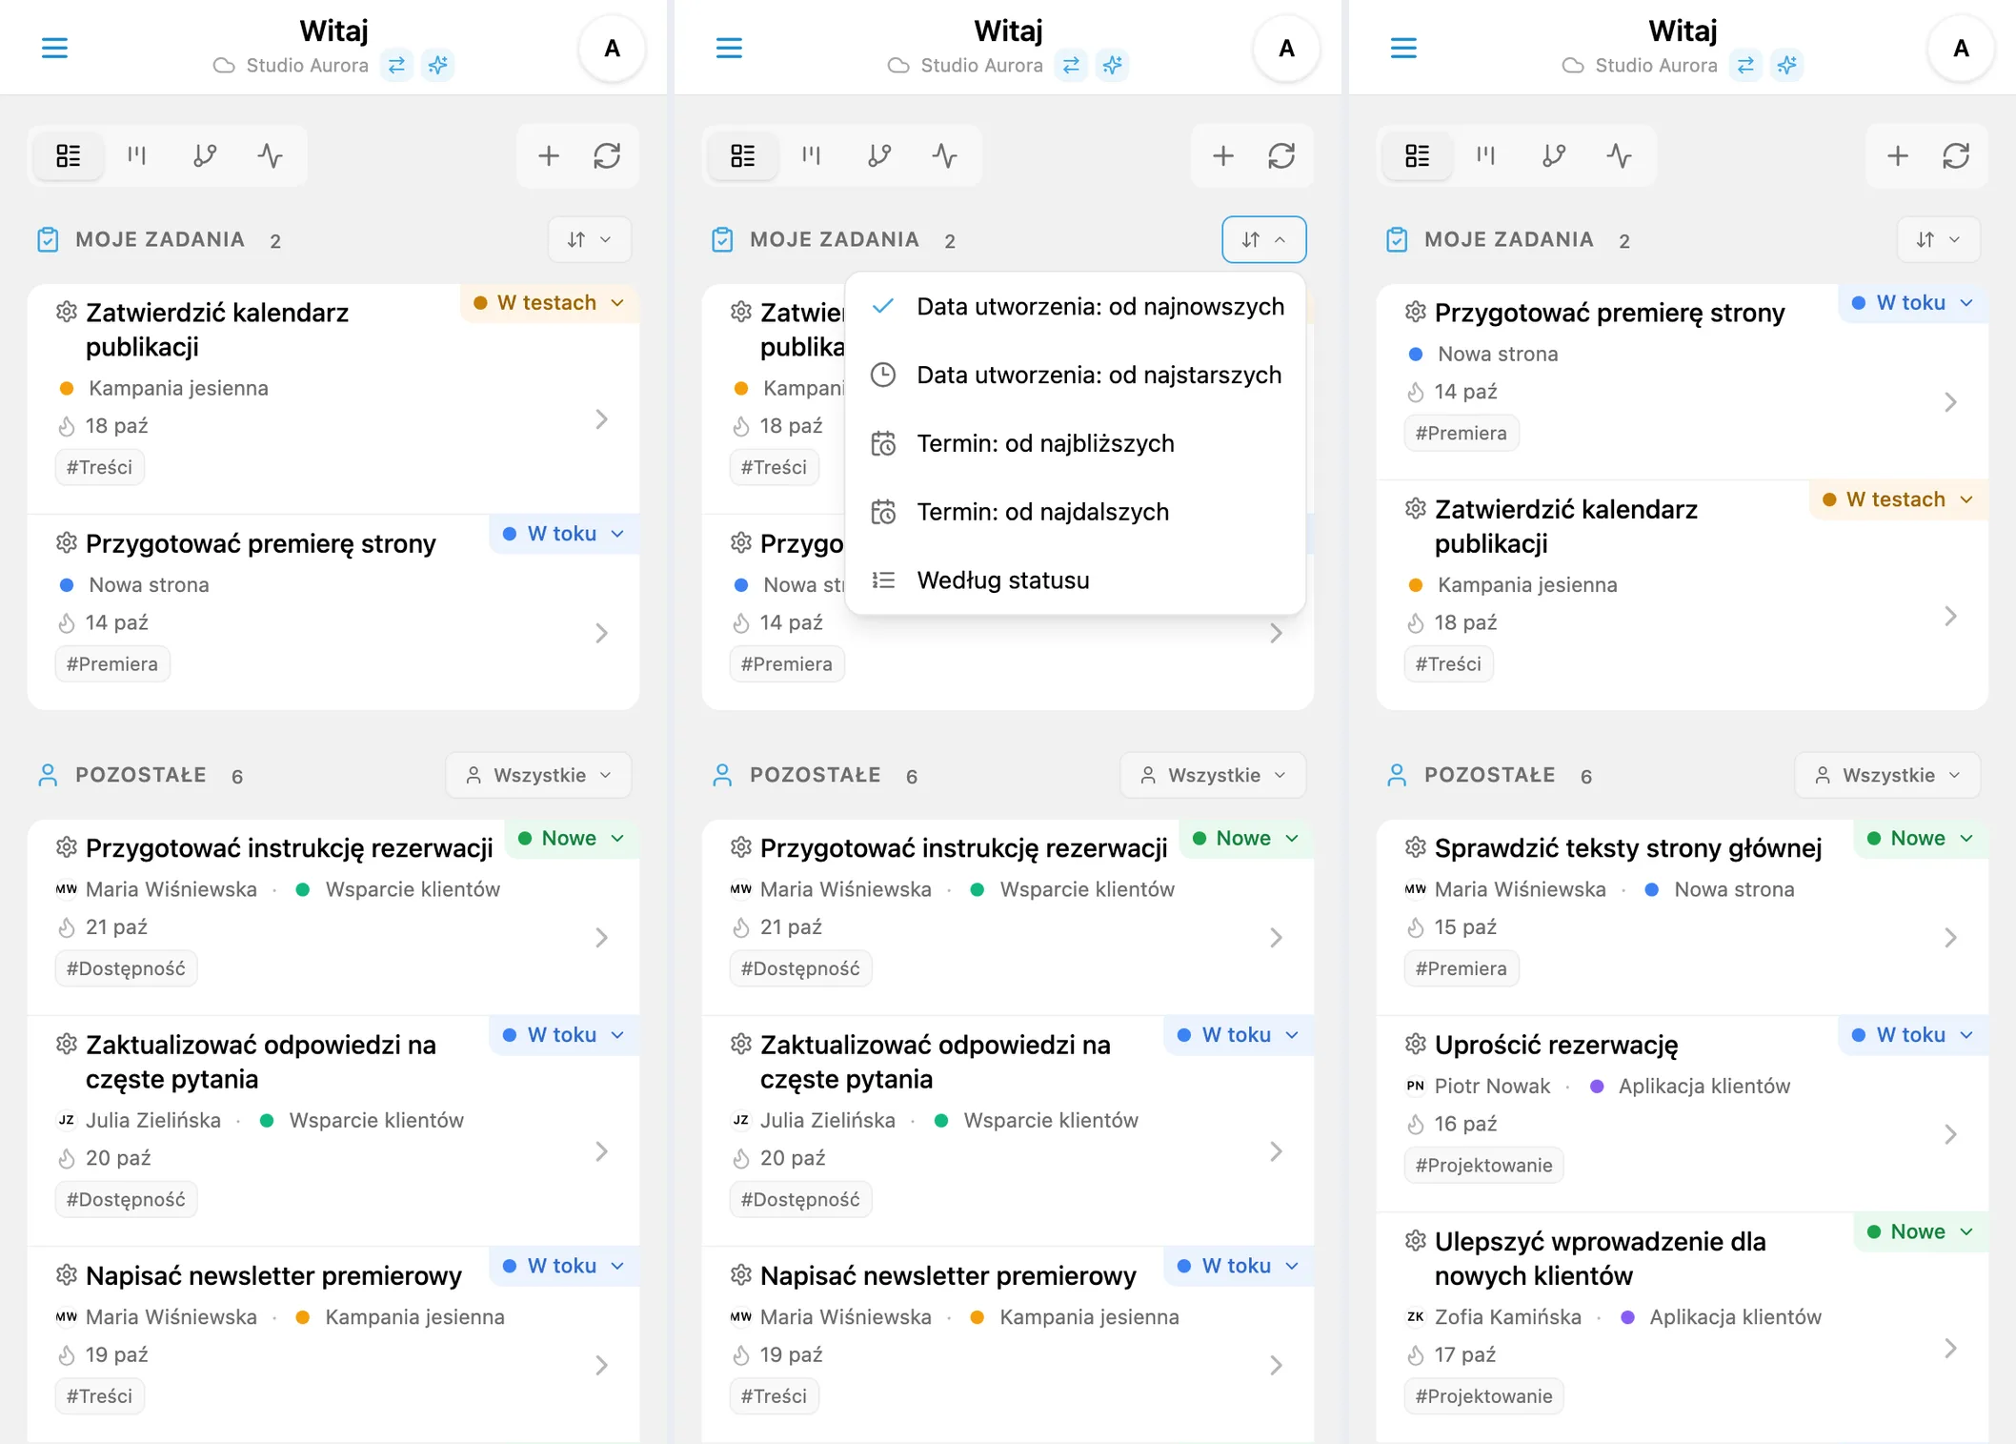
Task: Switch to activity pulse view in middle panel
Action: pos(945,155)
